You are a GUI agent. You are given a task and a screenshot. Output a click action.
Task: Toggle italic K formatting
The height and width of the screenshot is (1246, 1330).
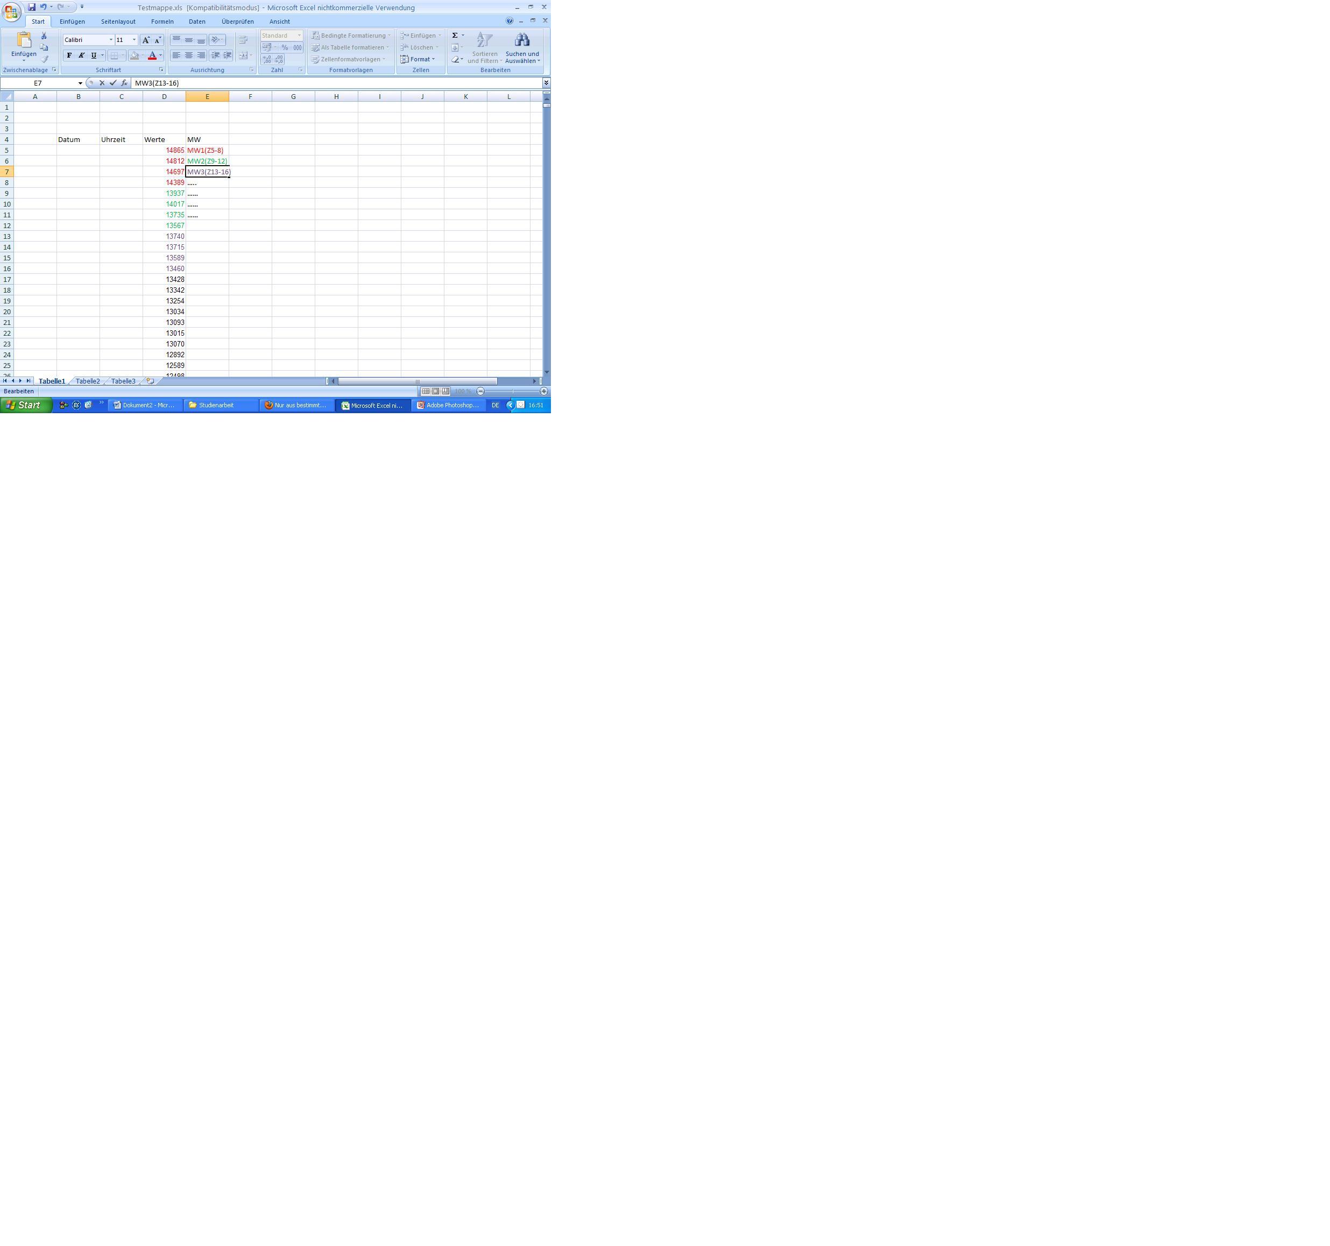point(82,55)
